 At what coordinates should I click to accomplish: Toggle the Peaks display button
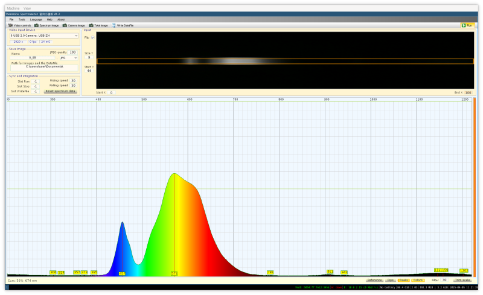403,280
